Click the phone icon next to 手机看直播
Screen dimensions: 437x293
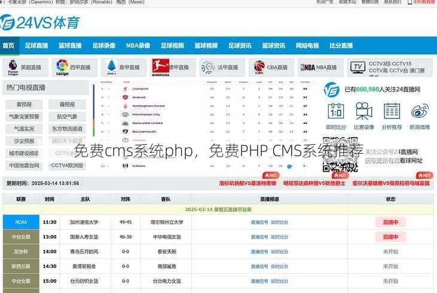pyautogui.click(x=410, y=2)
